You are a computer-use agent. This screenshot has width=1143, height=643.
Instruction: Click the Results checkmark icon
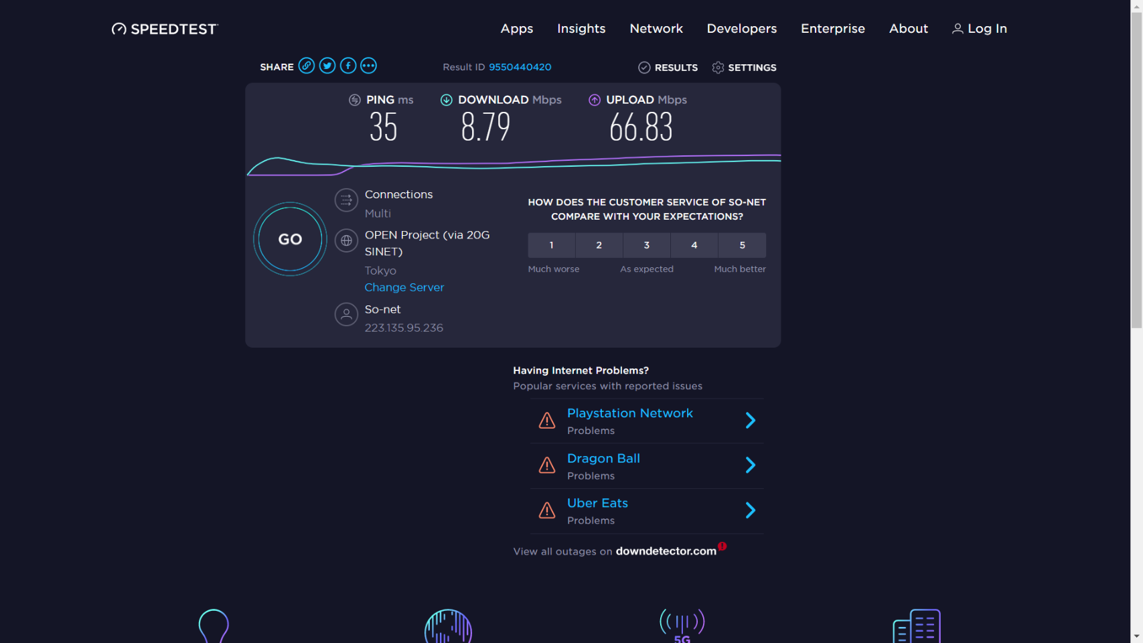pyautogui.click(x=644, y=68)
